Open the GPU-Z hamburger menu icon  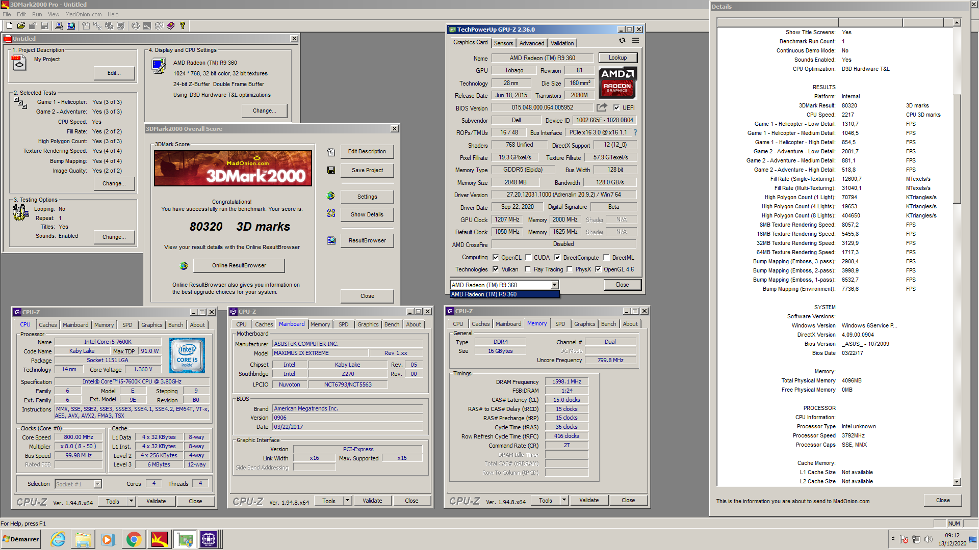pos(636,41)
